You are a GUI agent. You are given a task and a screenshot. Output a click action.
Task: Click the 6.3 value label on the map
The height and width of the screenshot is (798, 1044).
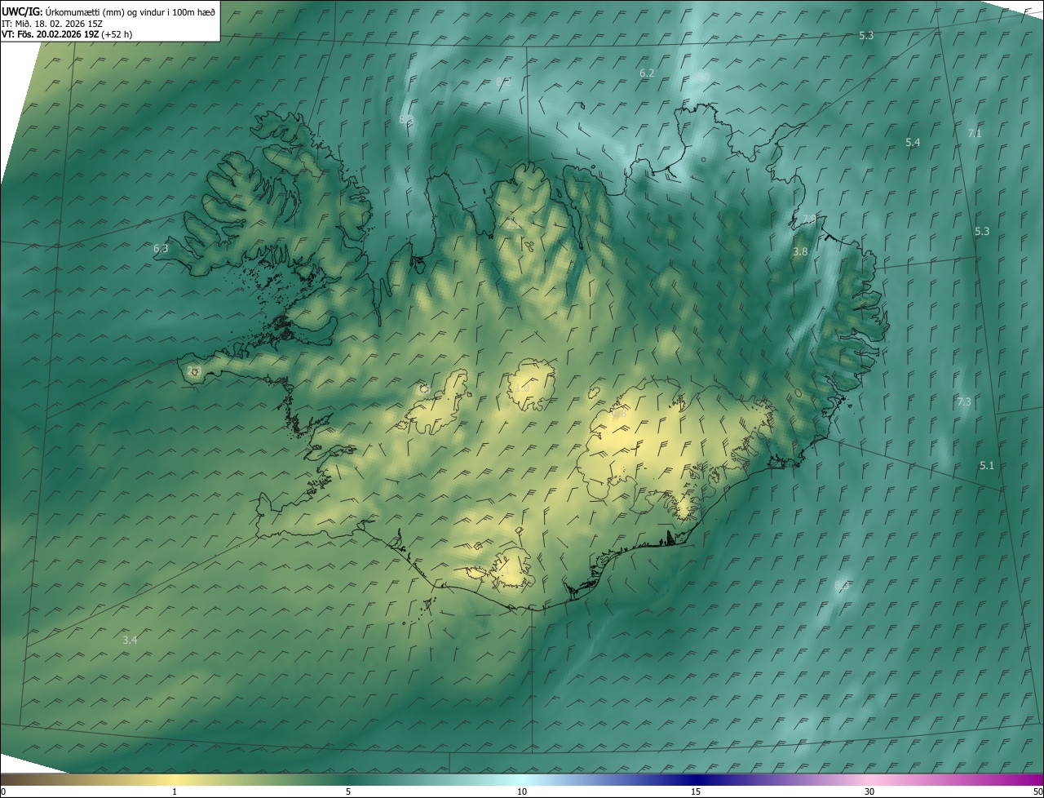[161, 248]
